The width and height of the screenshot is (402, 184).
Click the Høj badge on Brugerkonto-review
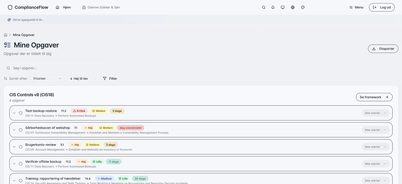click(75, 145)
